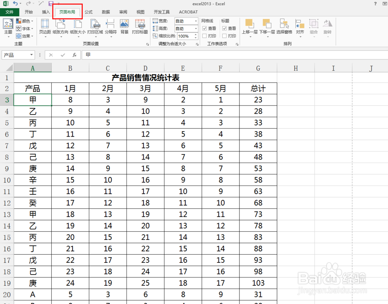Click Bring Forward (上移一层)

(250, 27)
